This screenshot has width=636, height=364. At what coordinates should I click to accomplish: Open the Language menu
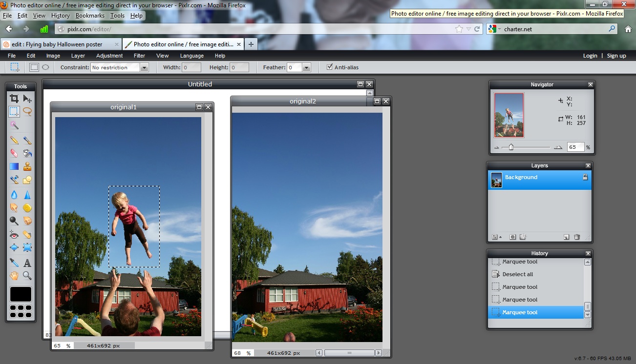click(x=192, y=56)
